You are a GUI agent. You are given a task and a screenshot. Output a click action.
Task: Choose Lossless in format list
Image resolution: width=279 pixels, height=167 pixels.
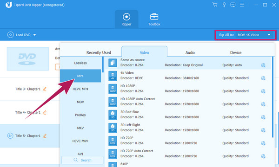(x=80, y=63)
